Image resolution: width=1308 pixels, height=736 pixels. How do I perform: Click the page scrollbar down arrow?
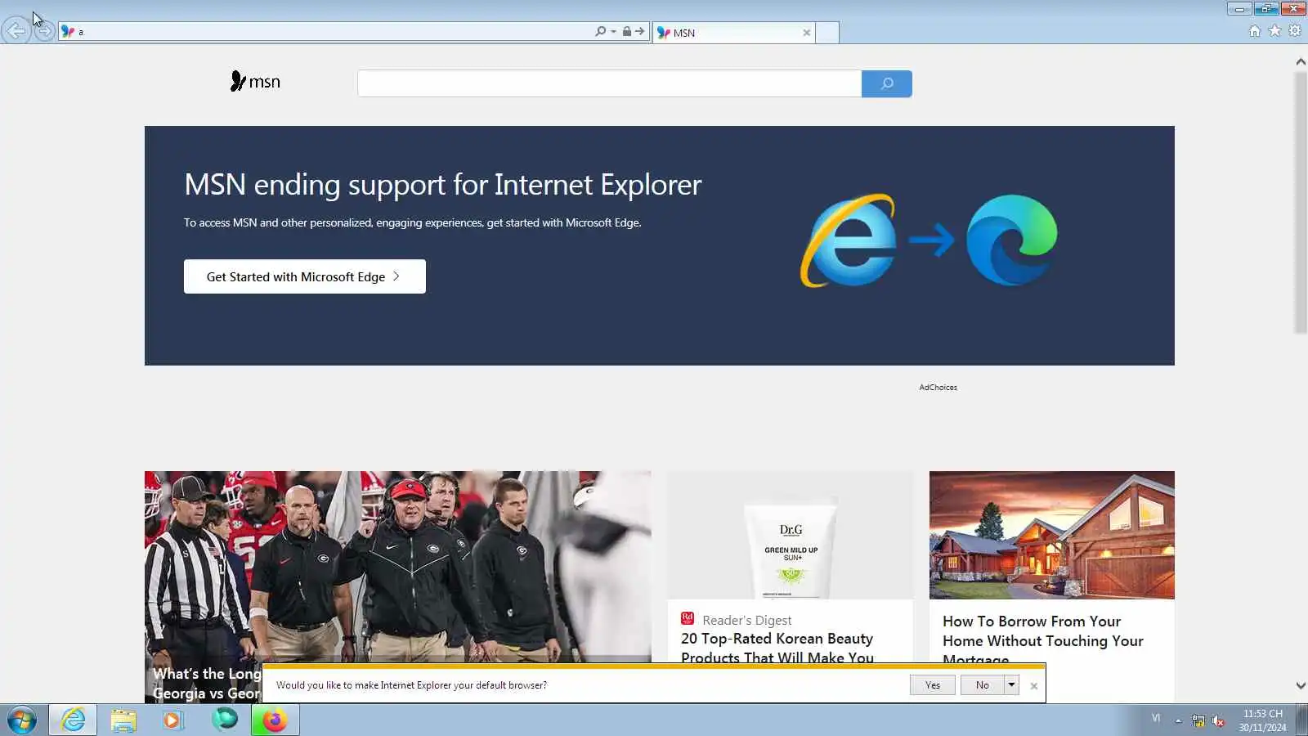tap(1301, 686)
